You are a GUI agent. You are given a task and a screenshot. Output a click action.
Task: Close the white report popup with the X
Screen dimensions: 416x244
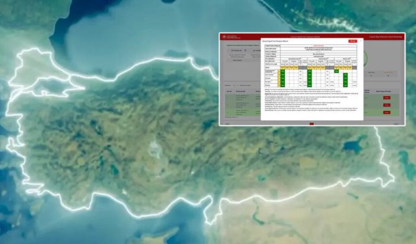pos(361,41)
